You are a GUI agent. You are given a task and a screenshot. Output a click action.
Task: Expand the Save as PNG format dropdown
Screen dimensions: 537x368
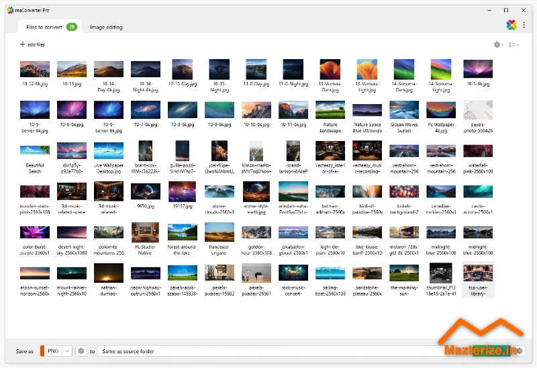pyautogui.click(x=67, y=351)
